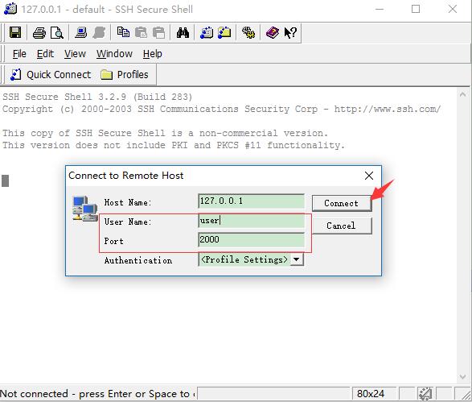Open Print Preview from the toolbar
Image resolution: width=472 pixels, height=402 pixels.
coord(57,32)
